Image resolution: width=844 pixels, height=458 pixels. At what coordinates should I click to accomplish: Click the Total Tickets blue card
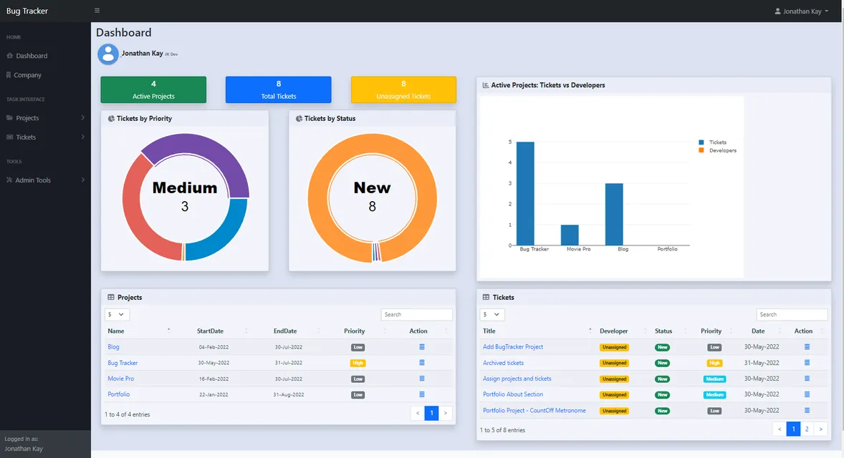coord(278,89)
